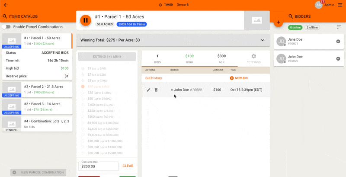Remove Jane Doe using minus icon
Viewport: 346px width, 177px height.
[338, 41]
